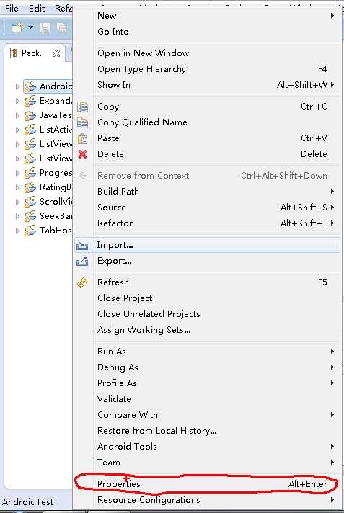Expand the ExpandableListView project tree node
The width and height of the screenshot is (344, 513).
(18, 101)
